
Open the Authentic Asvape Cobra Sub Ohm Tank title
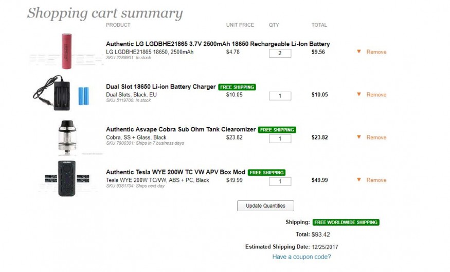[181, 129]
